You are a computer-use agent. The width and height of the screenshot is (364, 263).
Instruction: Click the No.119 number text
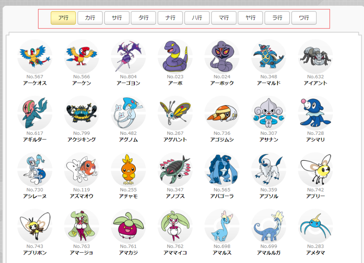click(x=82, y=190)
